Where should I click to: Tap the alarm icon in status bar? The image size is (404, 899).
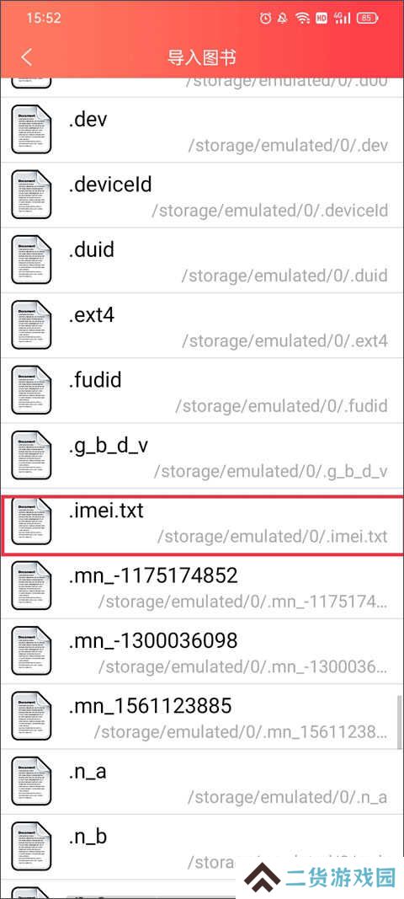pos(265,19)
